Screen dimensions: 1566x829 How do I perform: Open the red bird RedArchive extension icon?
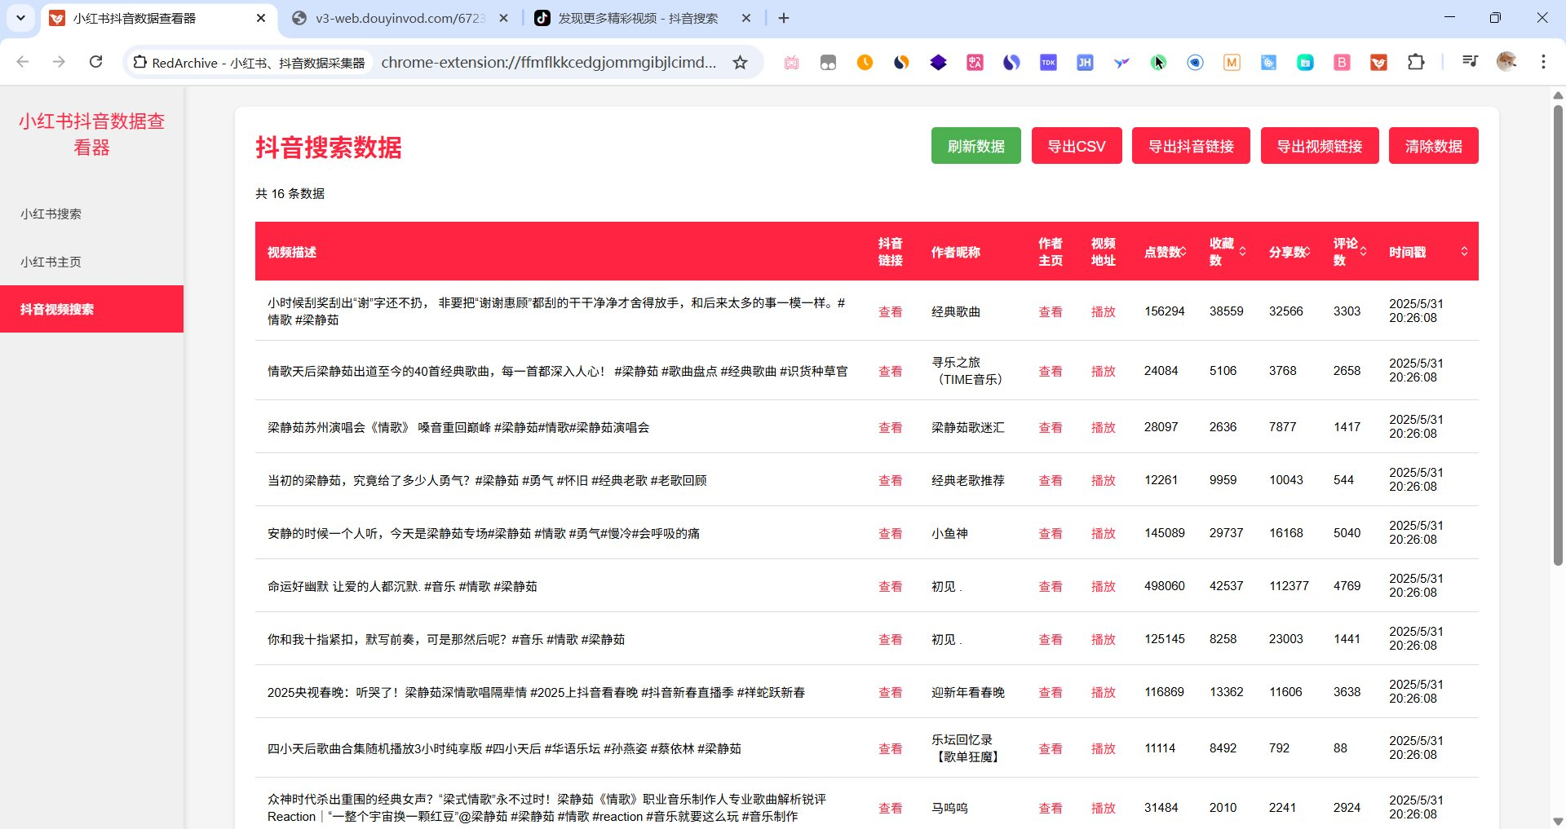[x=1378, y=63]
